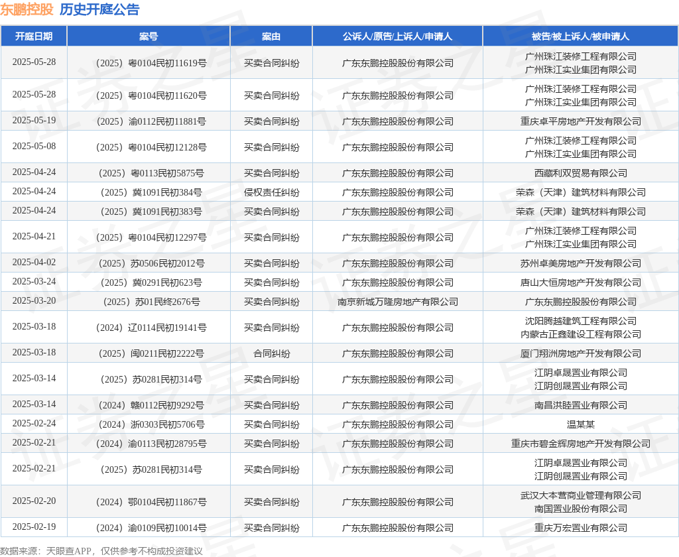Select the 开庭日期 column header
679x557 pixels.
(34, 36)
